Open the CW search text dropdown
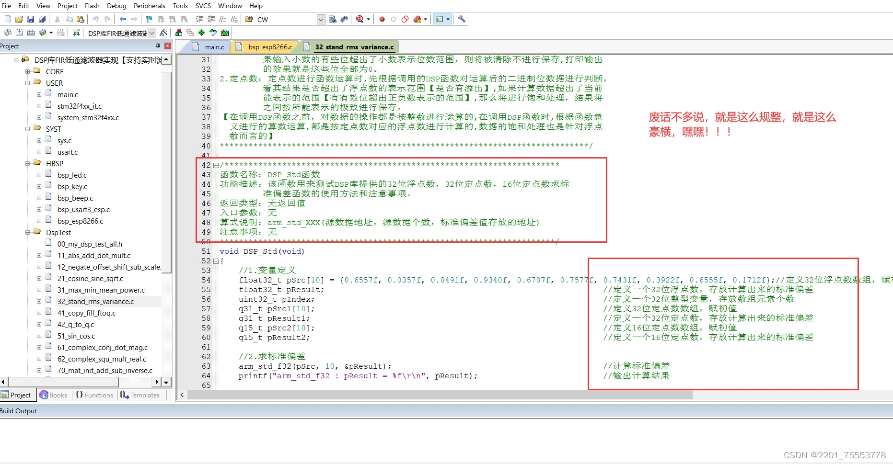Image resolution: width=893 pixels, height=464 pixels. (321, 20)
